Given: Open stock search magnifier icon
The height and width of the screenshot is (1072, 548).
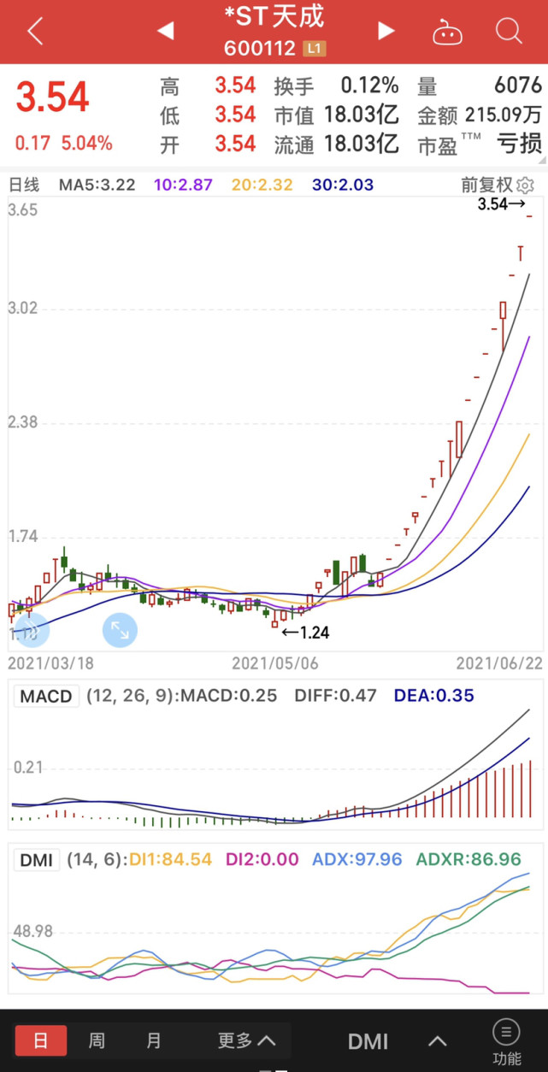Looking at the screenshot, I should pos(509,32).
